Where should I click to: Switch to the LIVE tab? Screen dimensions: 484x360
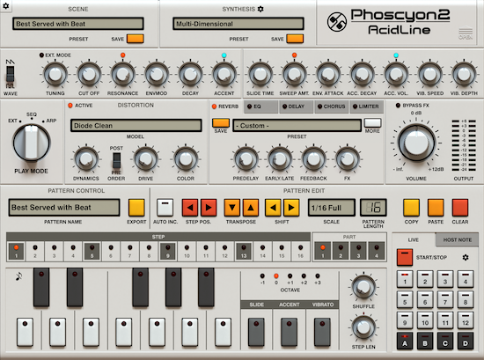click(414, 240)
